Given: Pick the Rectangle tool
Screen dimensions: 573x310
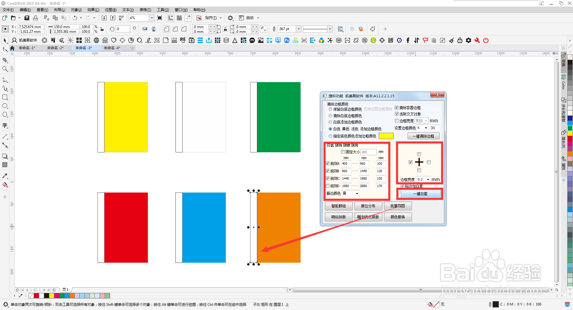Looking at the screenshot, I should 5,97.
